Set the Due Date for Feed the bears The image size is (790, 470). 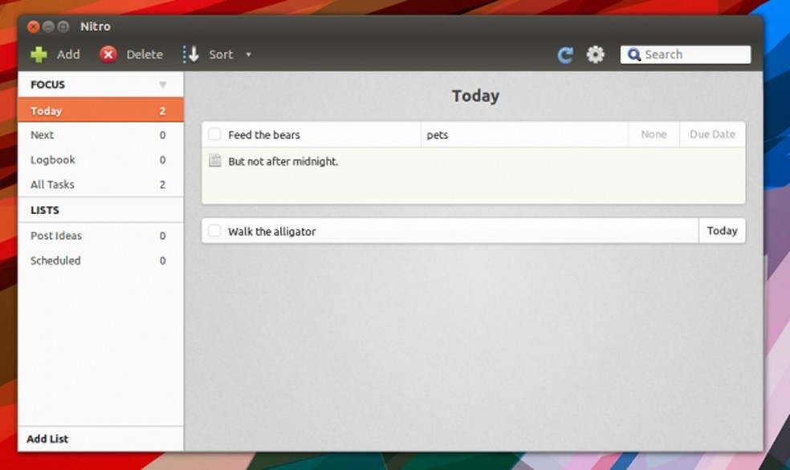pyautogui.click(x=712, y=135)
